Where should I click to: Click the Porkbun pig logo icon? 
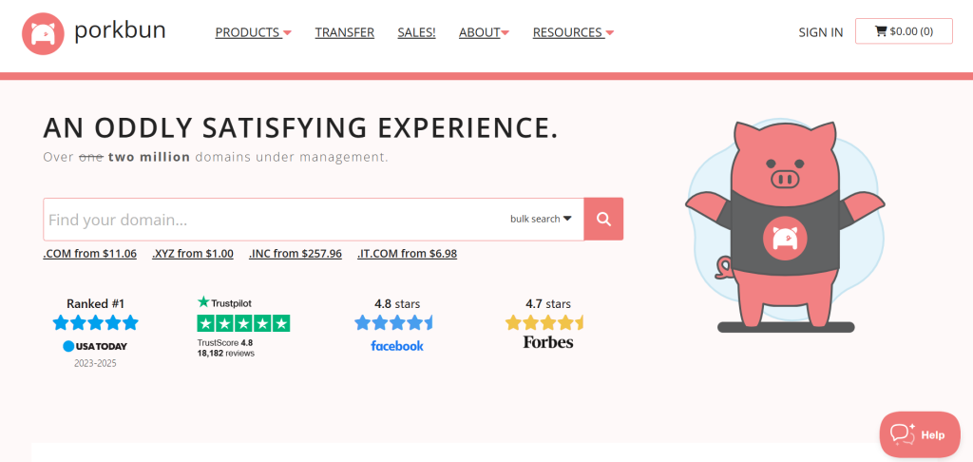(44, 33)
